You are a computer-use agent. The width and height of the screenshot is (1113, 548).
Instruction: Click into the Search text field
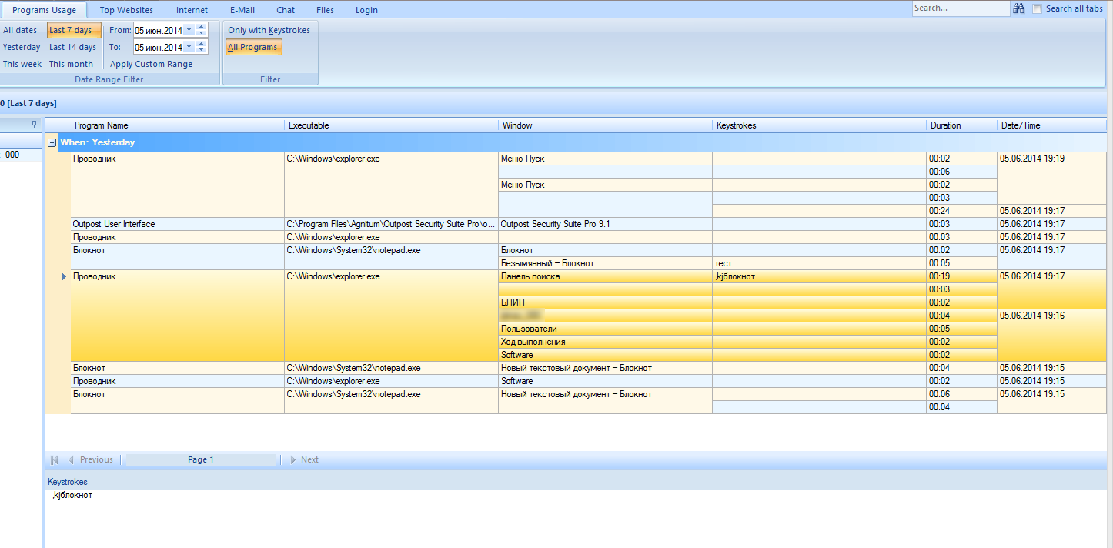(959, 8)
